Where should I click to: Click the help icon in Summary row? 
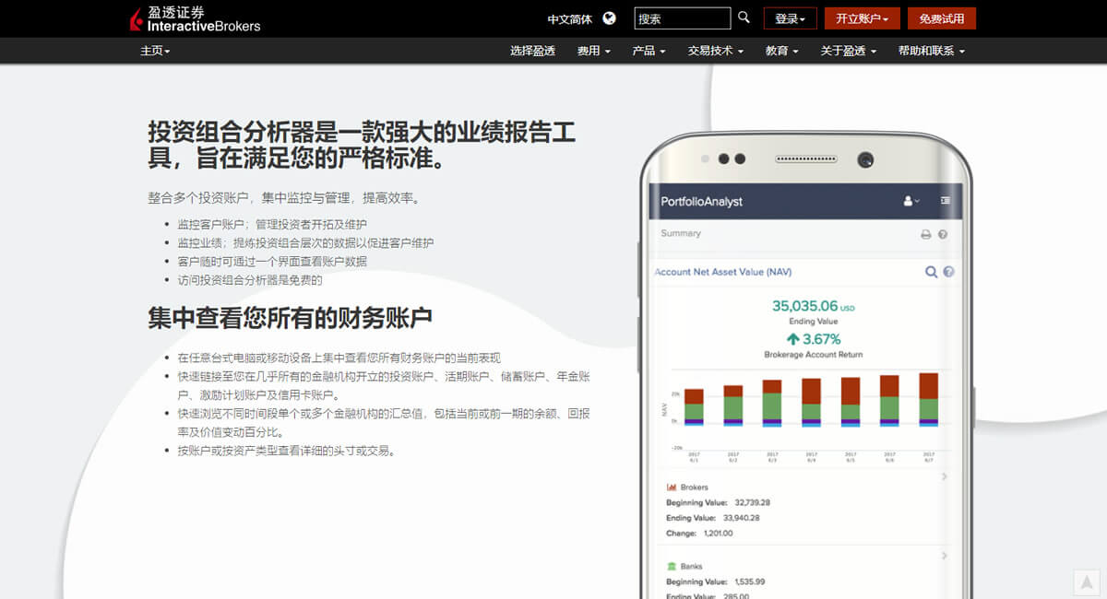tap(943, 234)
